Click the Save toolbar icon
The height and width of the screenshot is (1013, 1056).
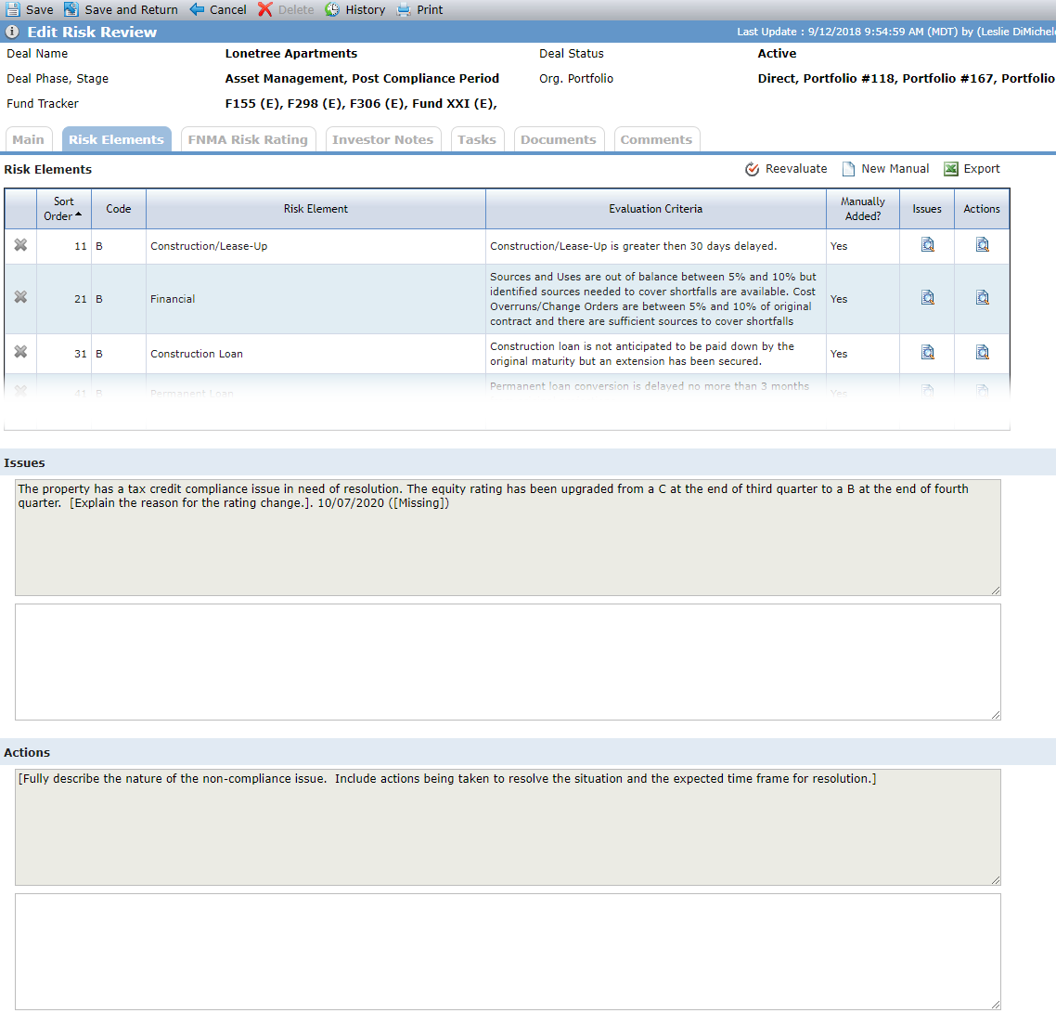coord(14,9)
